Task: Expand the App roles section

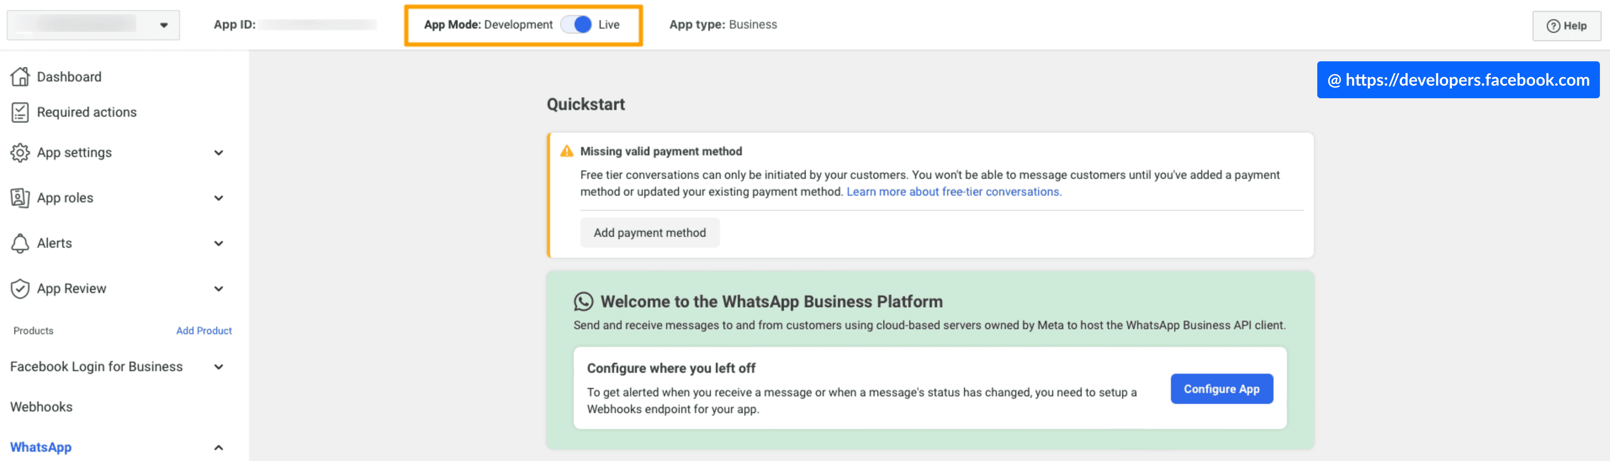Action: click(218, 198)
